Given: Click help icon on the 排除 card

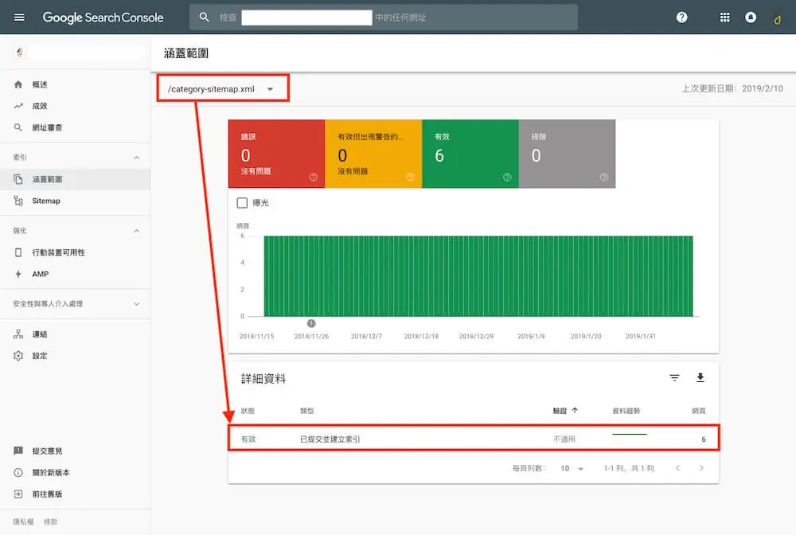Looking at the screenshot, I should tap(603, 178).
